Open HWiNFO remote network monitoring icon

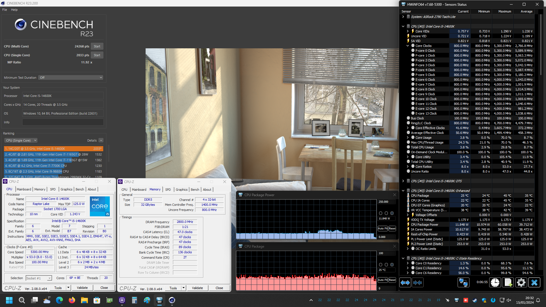(463, 283)
